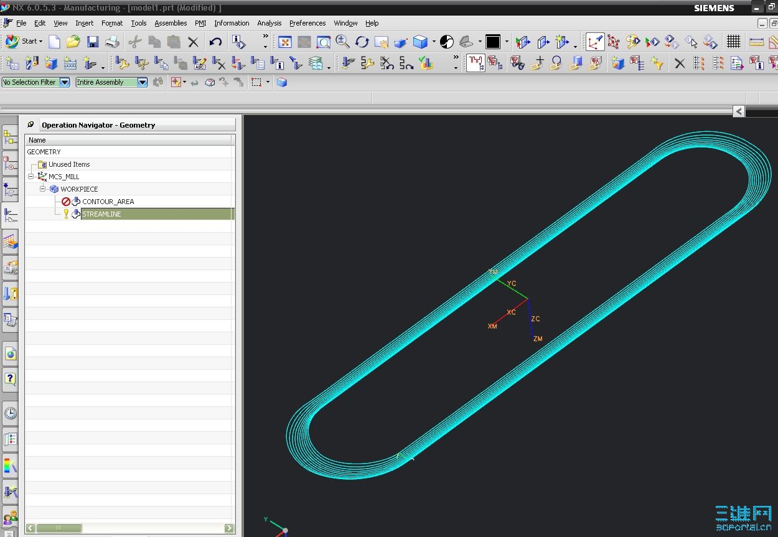This screenshot has height=537, width=778.
Task: Open the Start menu dropdown
Action: click(x=24, y=42)
